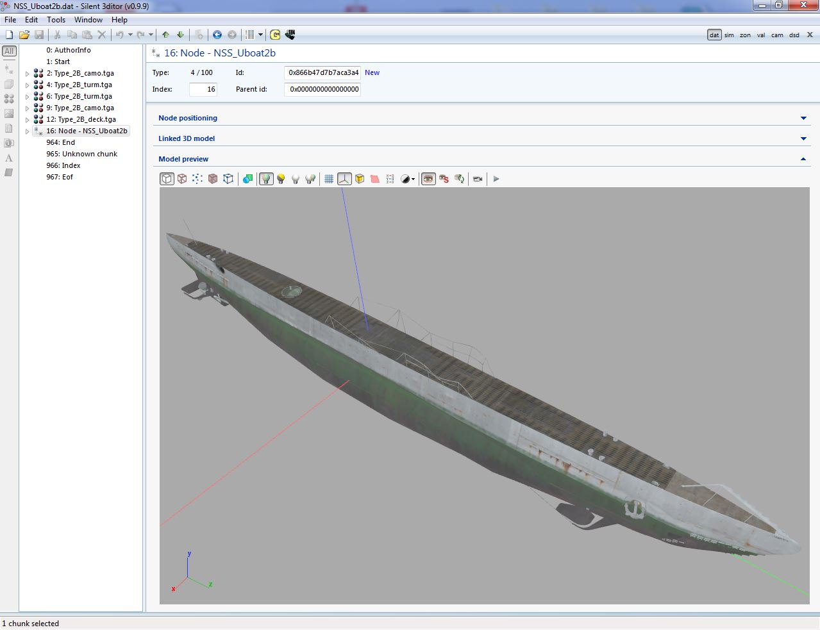Switch preview to red wireframe mode
The width and height of the screenshot is (820, 630).
[182, 179]
